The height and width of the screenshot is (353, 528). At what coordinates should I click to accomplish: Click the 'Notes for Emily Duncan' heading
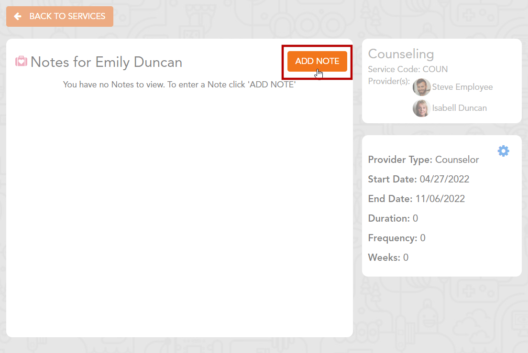(106, 62)
